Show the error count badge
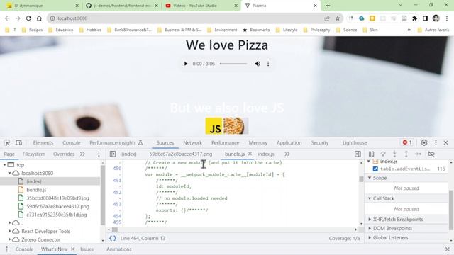Screen dimensions: 454x255 coord(407,142)
